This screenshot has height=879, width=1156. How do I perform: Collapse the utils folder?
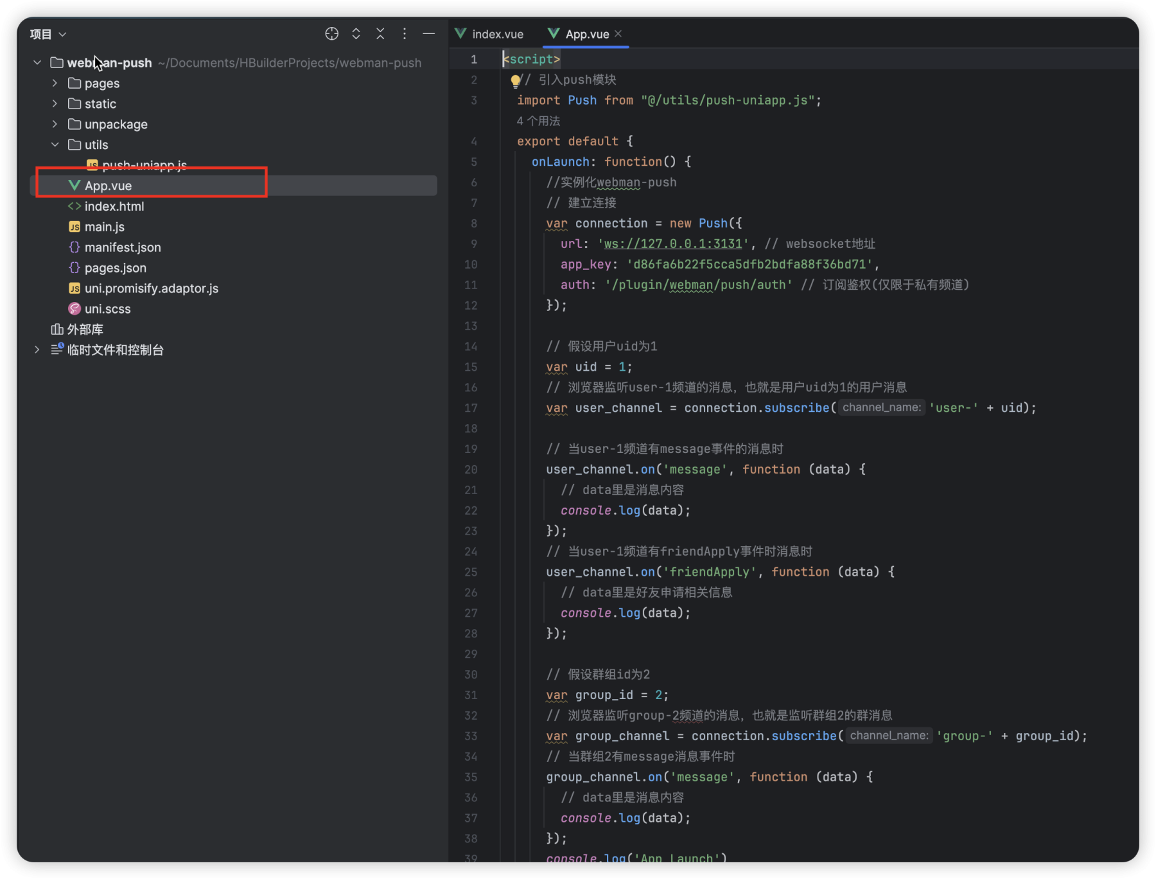click(x=55, y=145)
